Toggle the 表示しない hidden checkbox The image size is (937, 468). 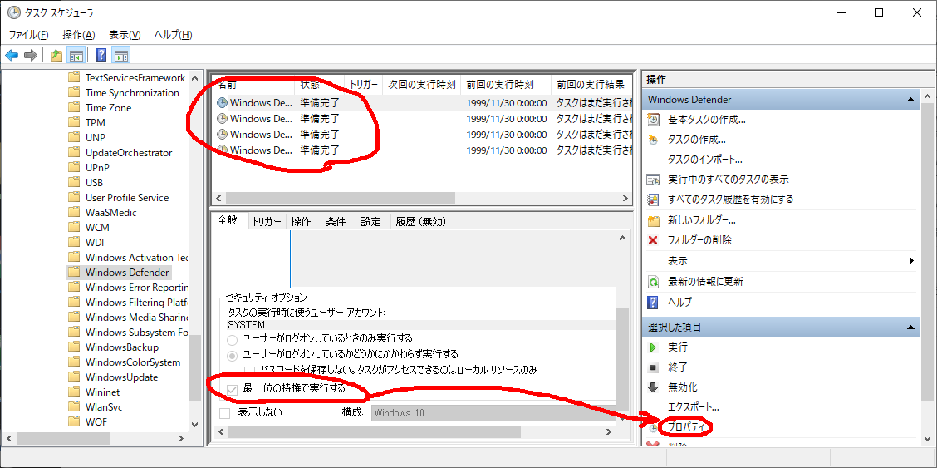tap(225, 413)
